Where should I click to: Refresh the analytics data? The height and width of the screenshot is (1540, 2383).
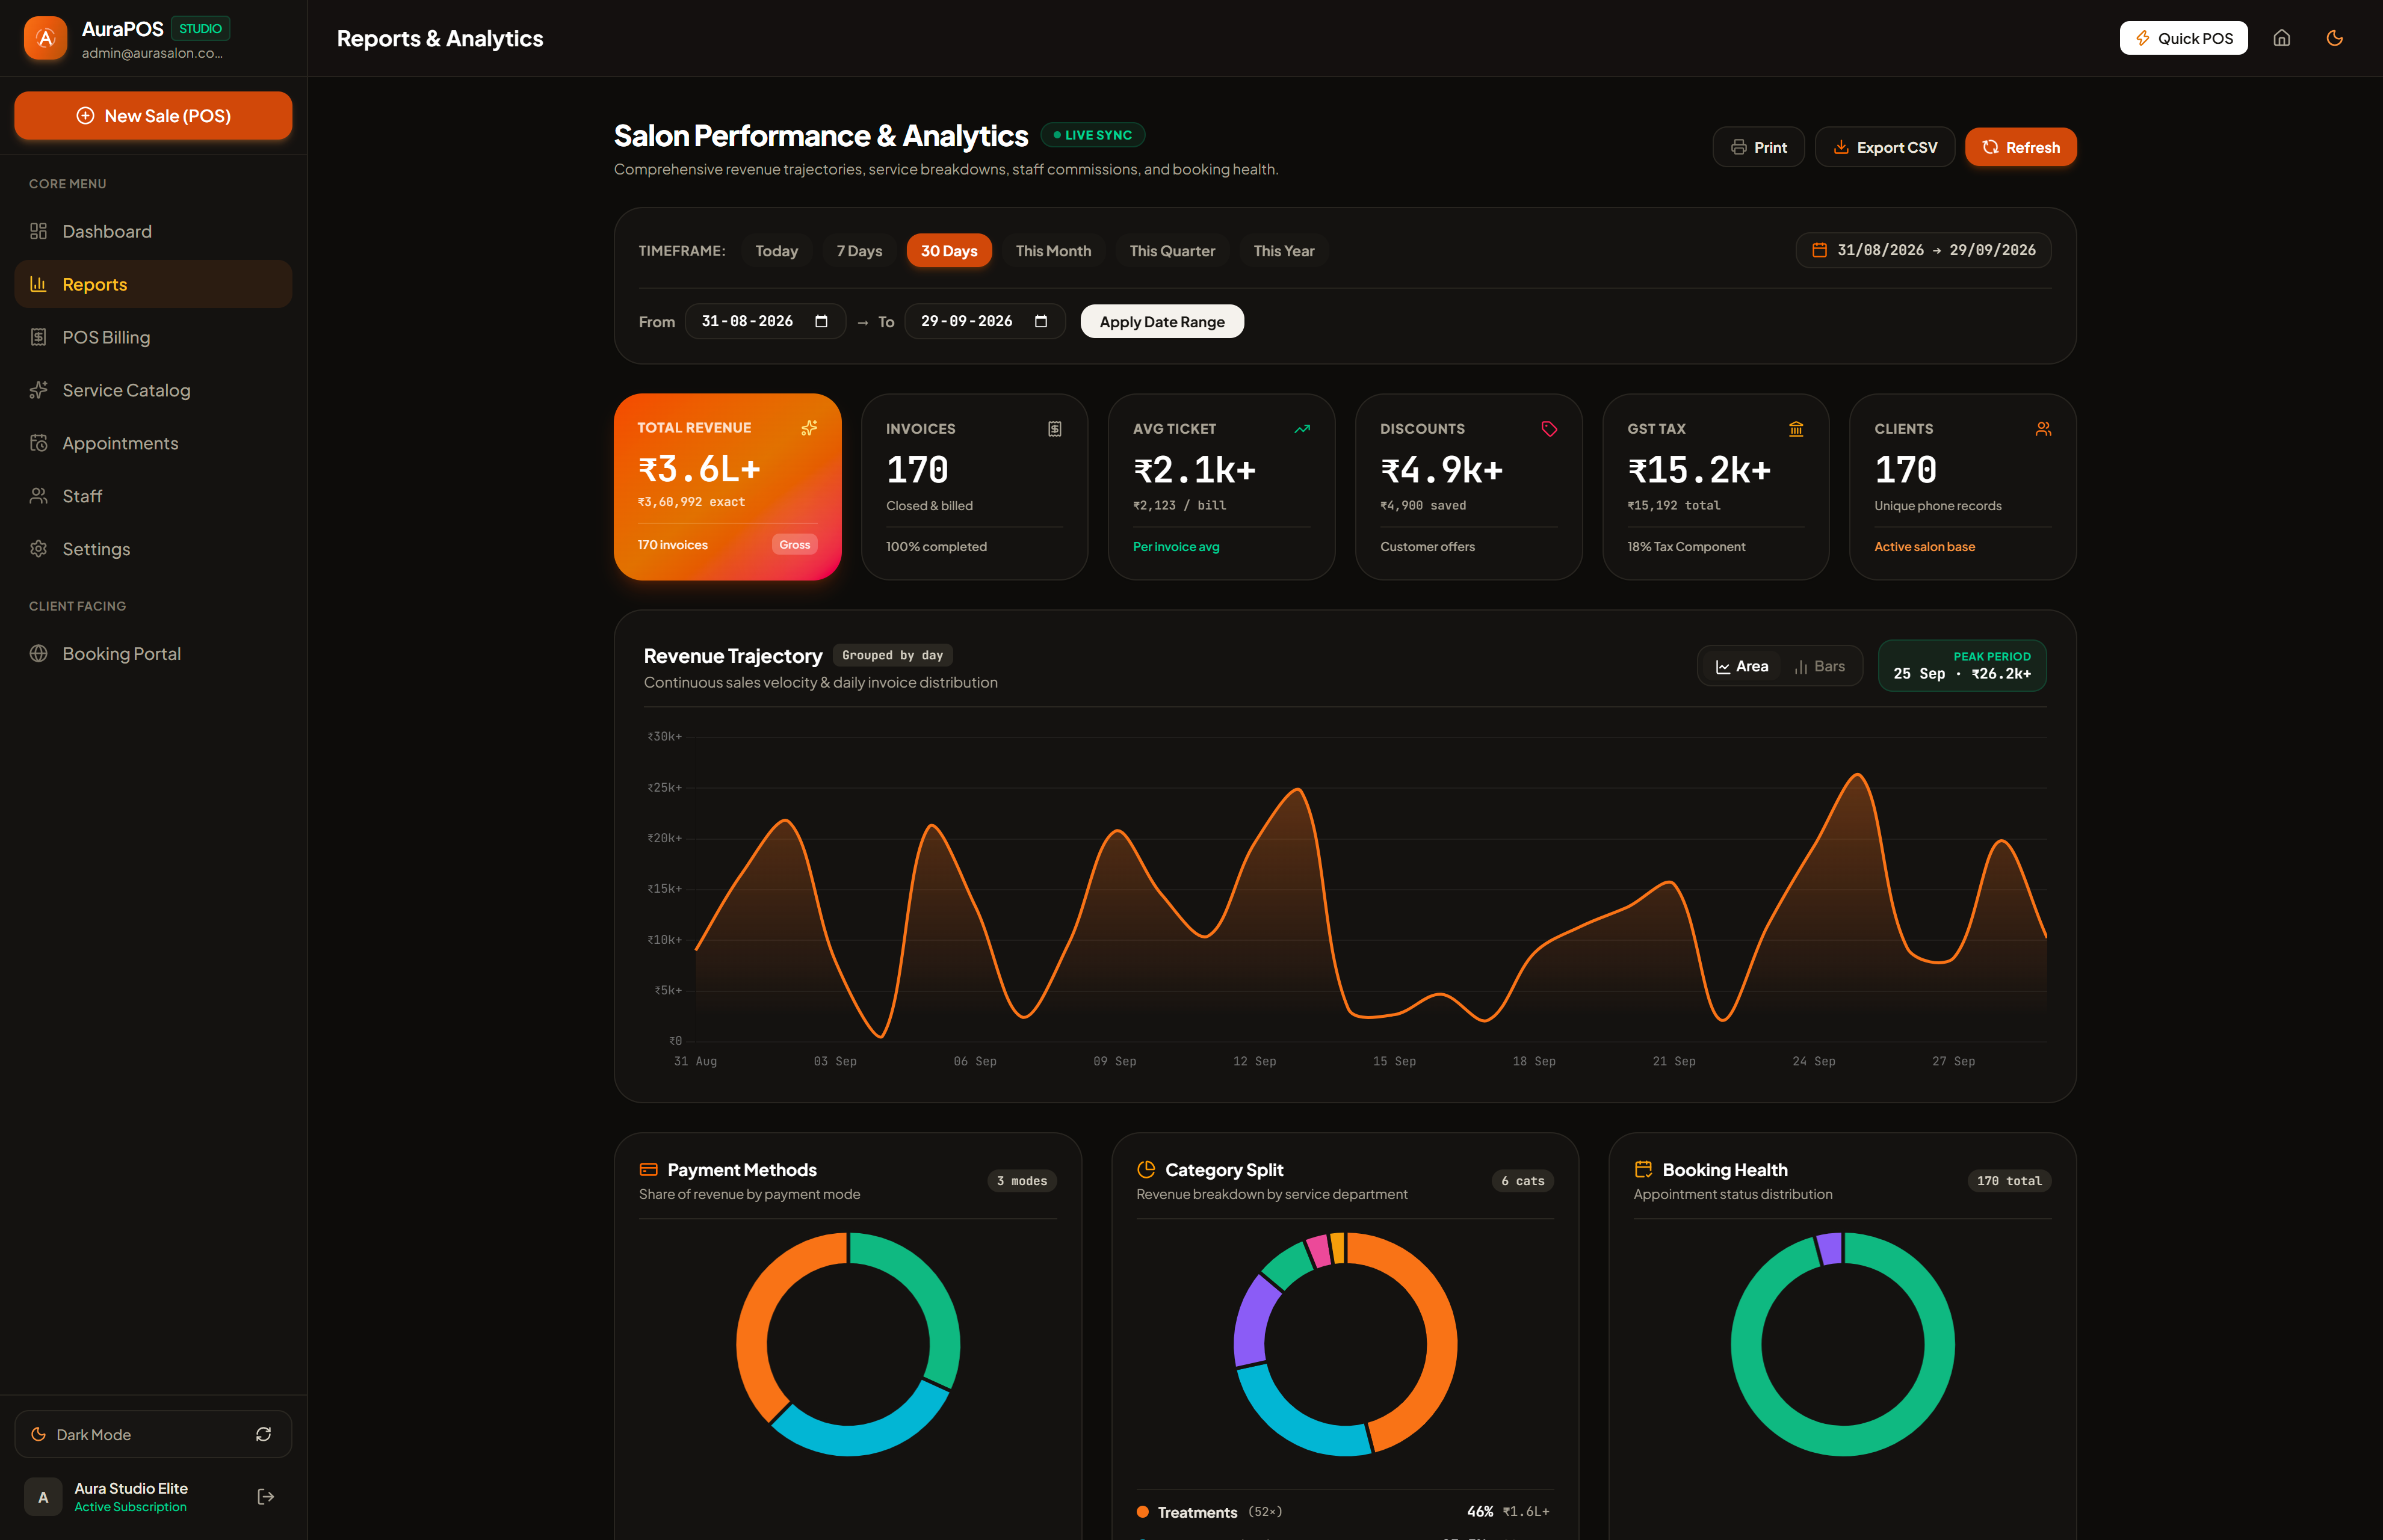2020,147
